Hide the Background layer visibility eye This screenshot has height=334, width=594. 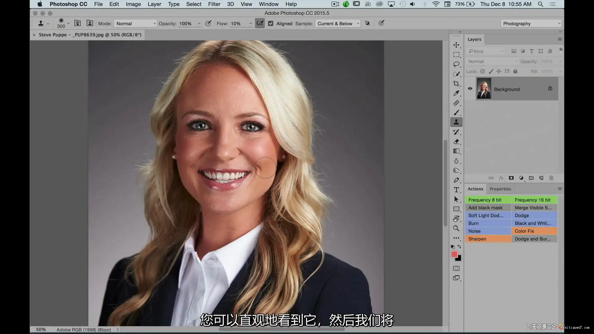pos(470,89)
